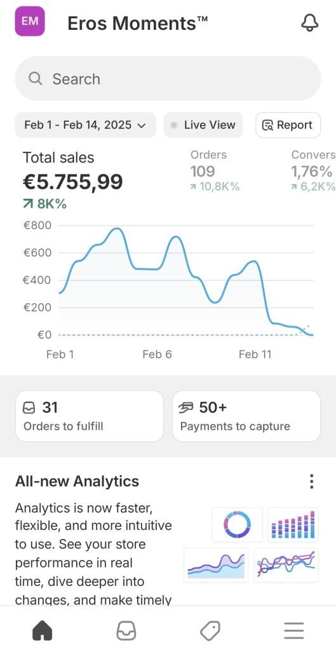Tap the EM store avatar
This screenshot has height=650, width=336.
click(30, 22)
